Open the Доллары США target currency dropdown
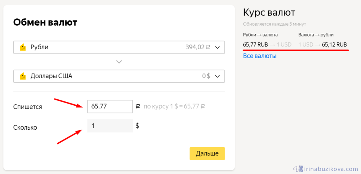The width and height of the screenshot is (361, 174). 119,76
